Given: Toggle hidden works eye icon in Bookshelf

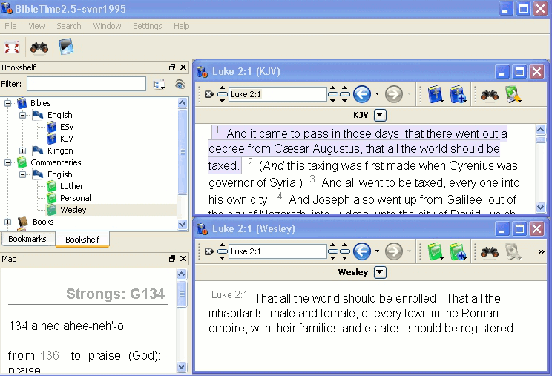Looking at the screenshot, I should (180, 85).
